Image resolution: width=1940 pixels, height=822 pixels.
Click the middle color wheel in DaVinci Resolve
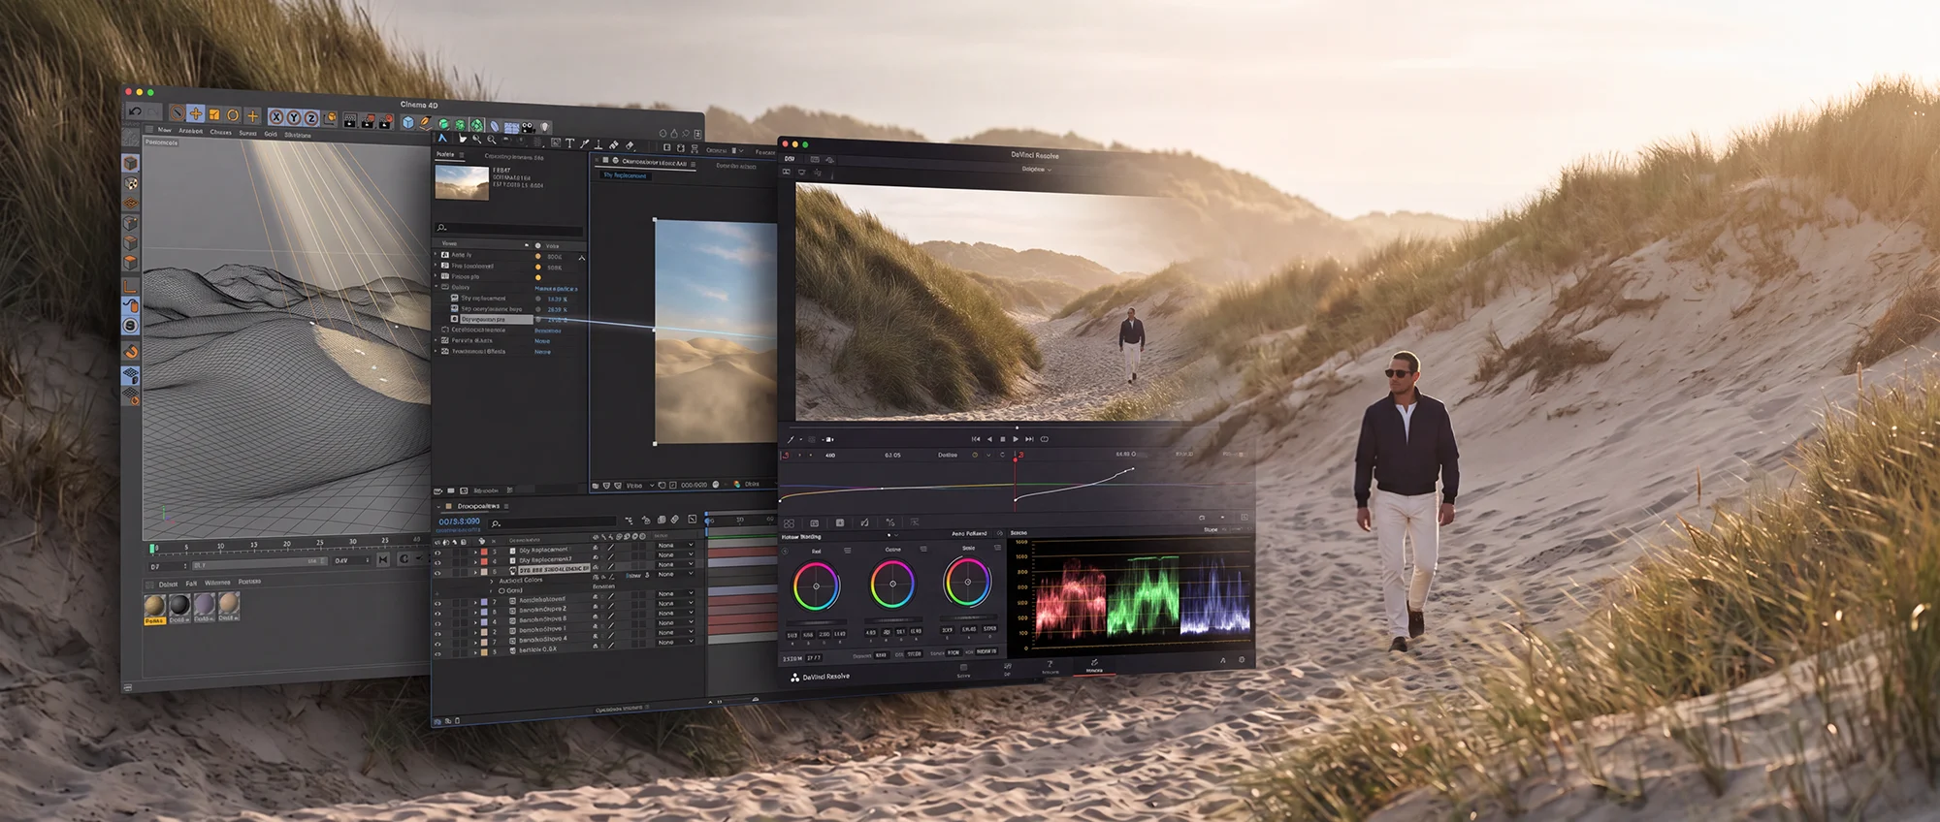click(x=892, y=585)
